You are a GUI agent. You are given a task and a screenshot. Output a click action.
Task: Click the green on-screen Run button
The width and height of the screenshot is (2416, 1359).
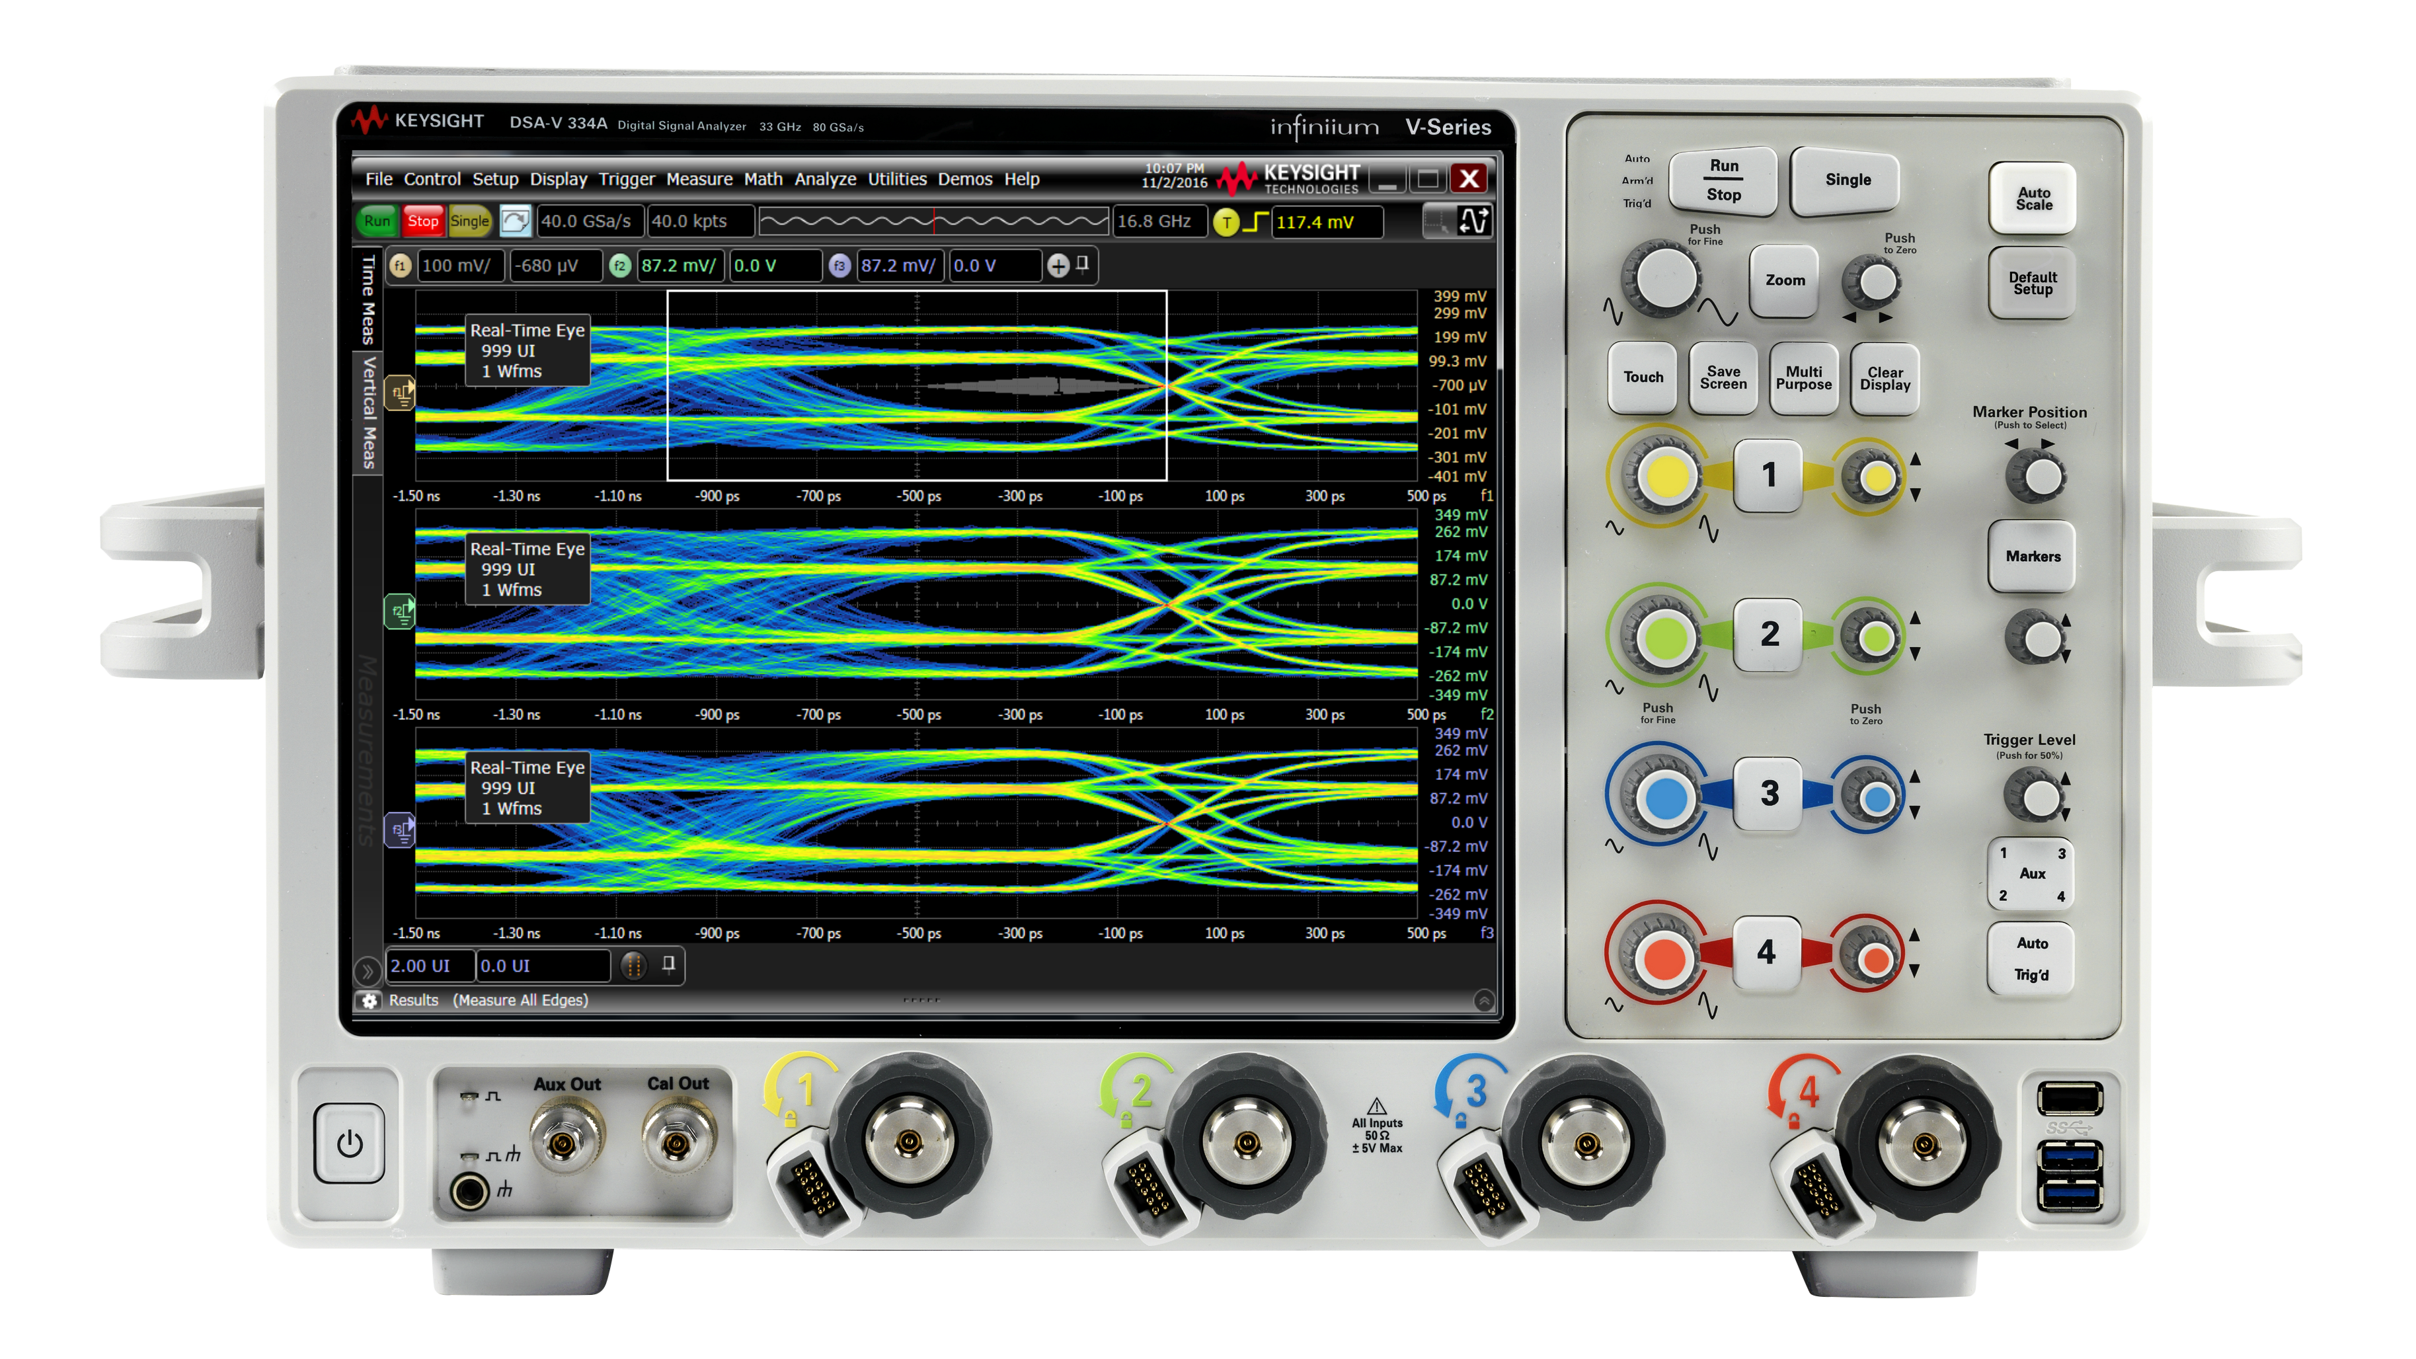pyautogui.click(x=377, y=221)
